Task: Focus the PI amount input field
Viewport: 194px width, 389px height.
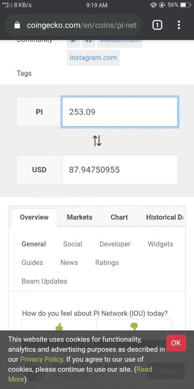Action: 120,112
